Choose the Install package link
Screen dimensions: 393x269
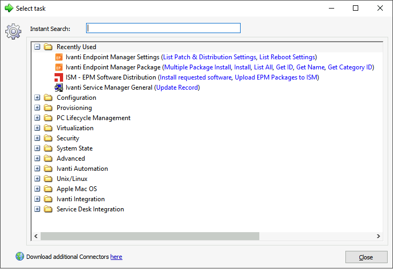click(242, 67)
